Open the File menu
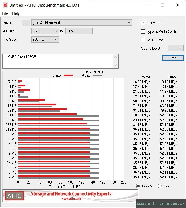The image size is (186, 208). tap(5, 13)
